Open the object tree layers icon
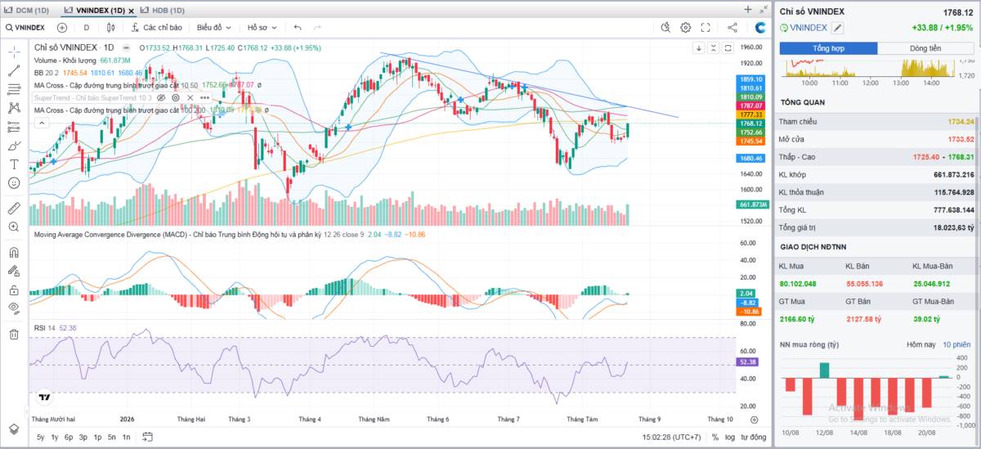 14,429
